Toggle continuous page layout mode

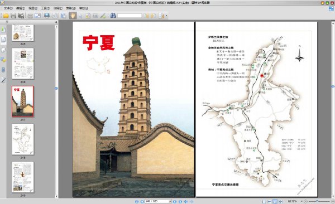point(270,201)
